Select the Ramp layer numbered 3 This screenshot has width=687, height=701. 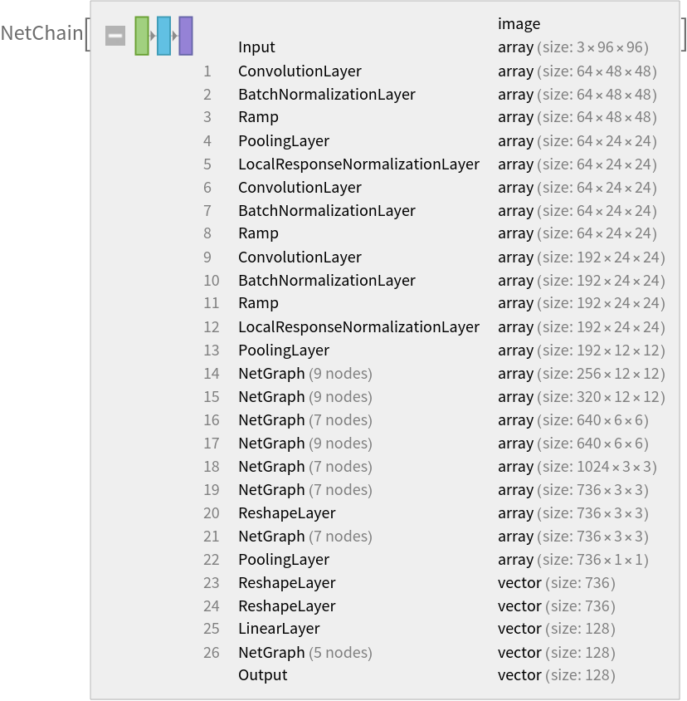pos(258,118)
